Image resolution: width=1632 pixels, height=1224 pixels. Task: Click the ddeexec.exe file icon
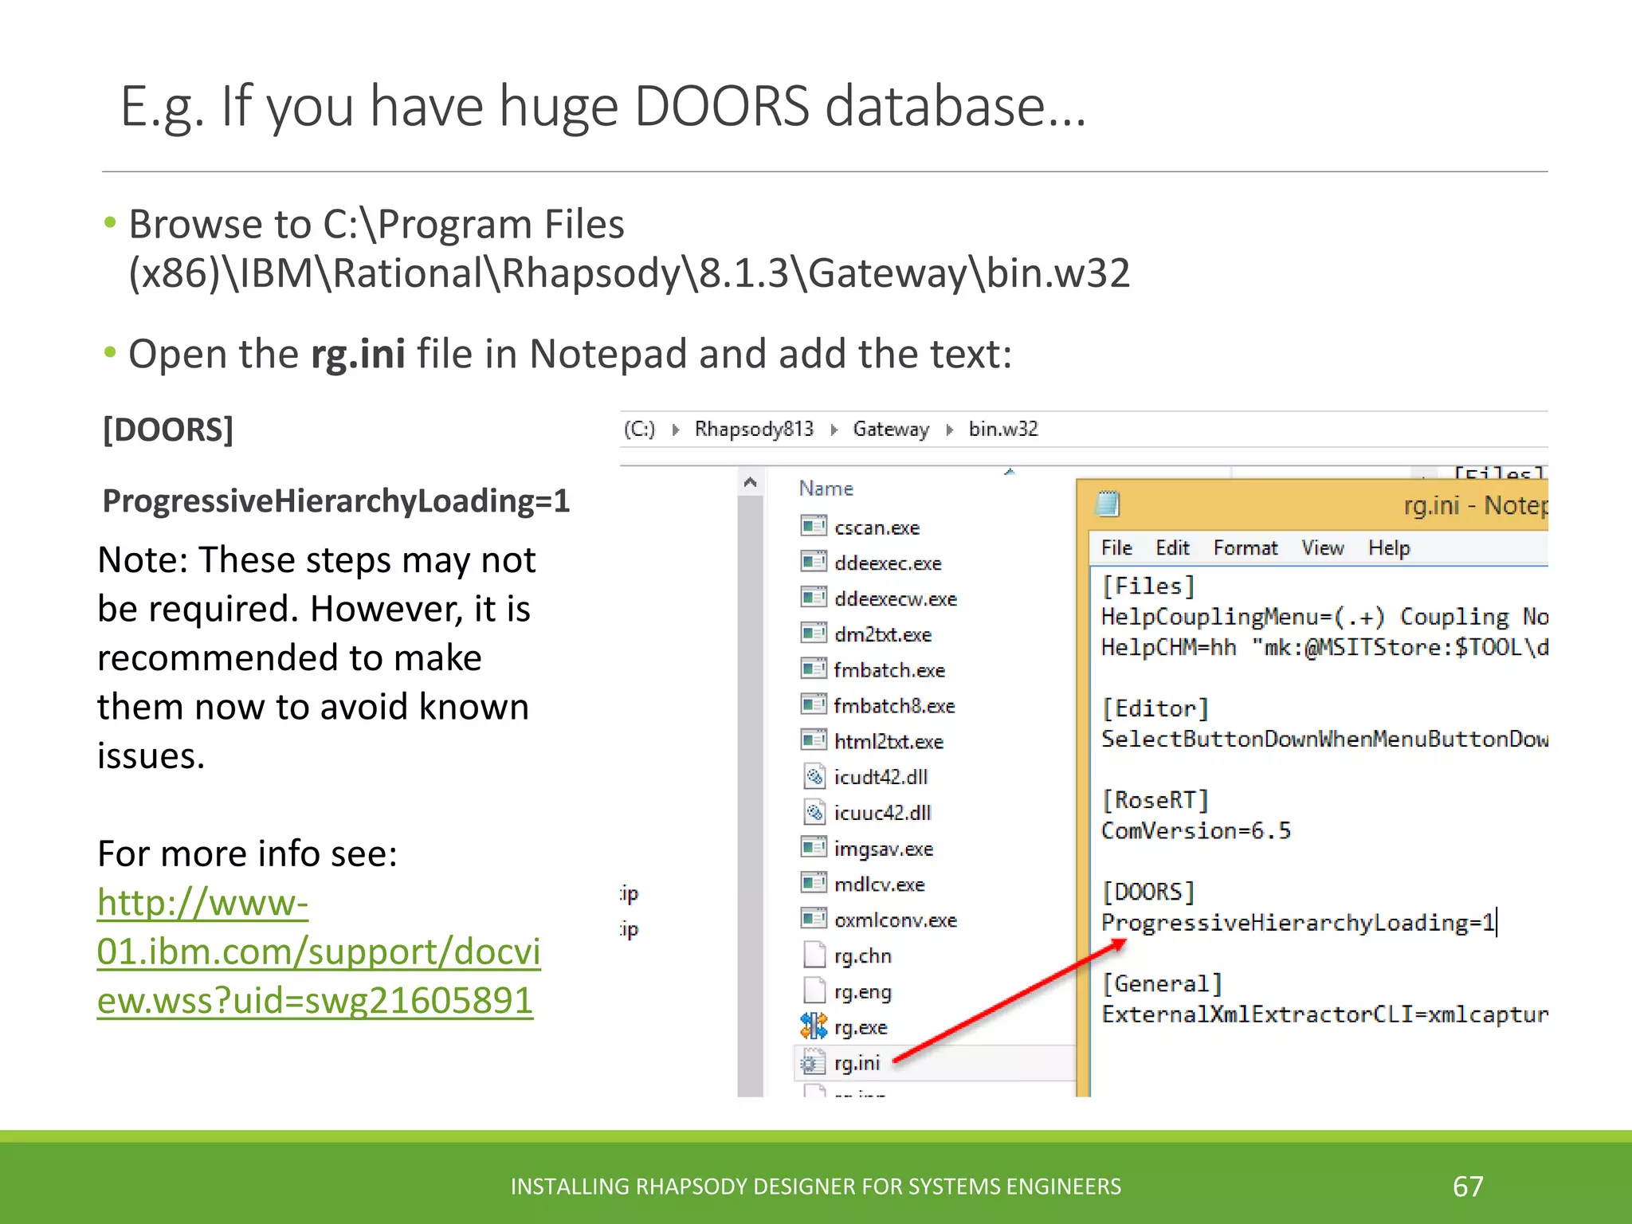(x=813, y=562)
